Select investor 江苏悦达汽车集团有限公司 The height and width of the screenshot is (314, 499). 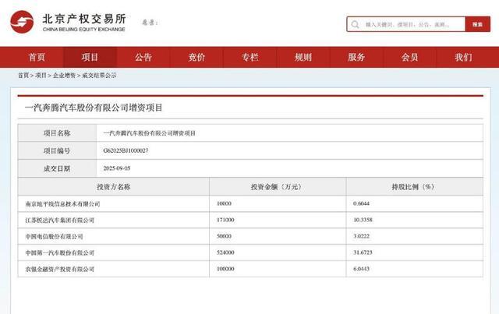(x=60, y=221)
